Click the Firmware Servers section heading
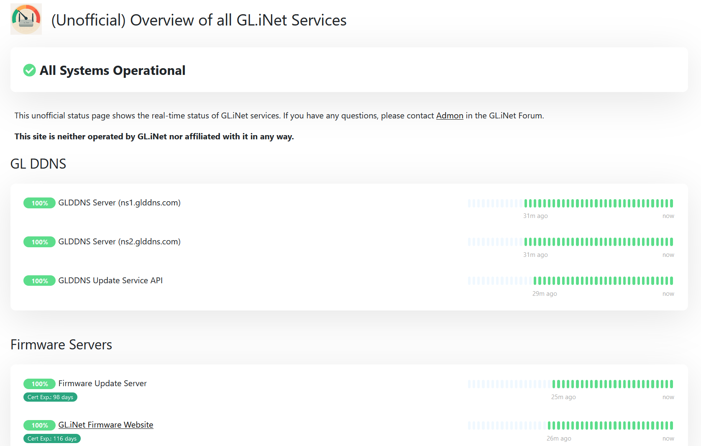Screen dimensions: 701x446 pyautogui.click(x=61, y=345)
